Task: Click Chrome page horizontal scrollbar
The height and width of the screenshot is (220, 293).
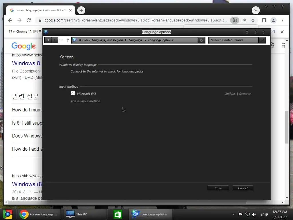Action: 127,202
